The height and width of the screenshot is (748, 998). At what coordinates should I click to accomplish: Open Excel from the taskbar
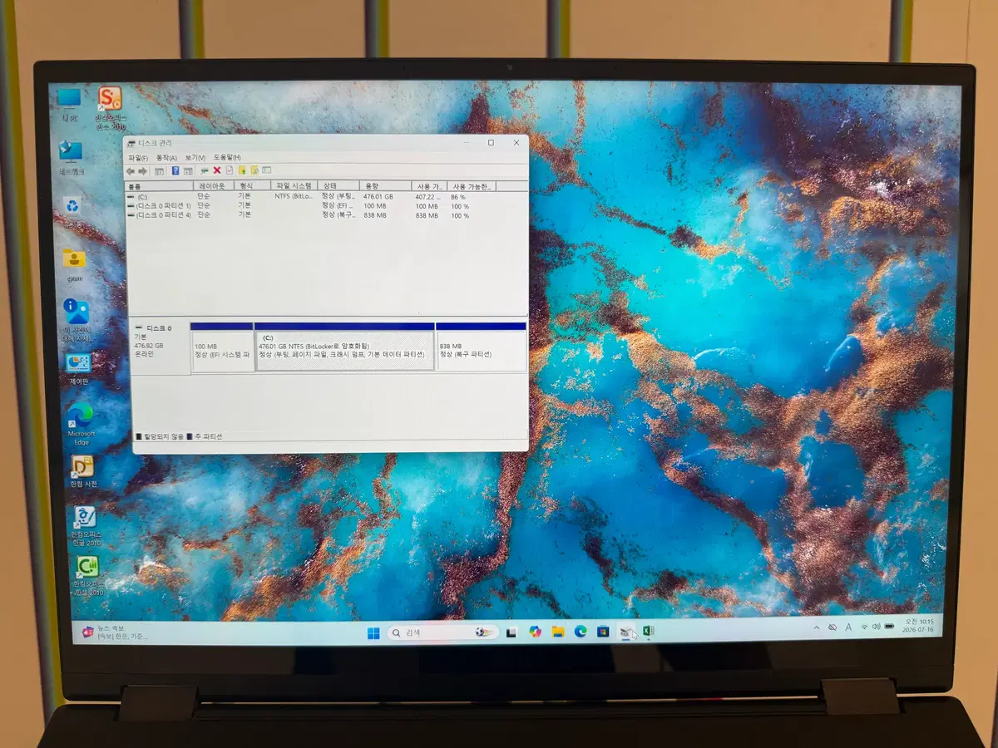pyautogui.click(x=648, y=632)
